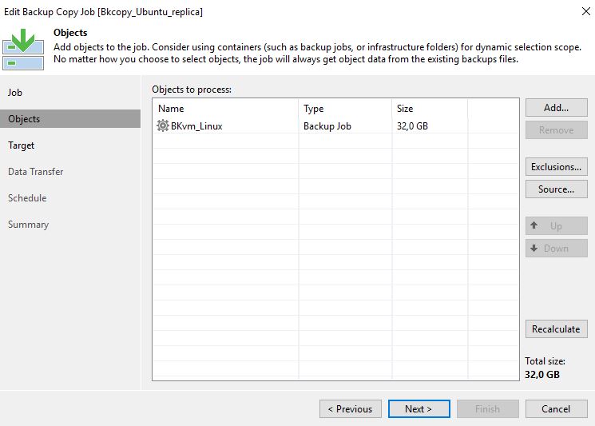Switch to the Schedule step
The image size is (595, 426).
pos(27,197)
